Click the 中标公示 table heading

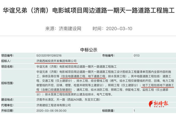(x=89, y=50)
